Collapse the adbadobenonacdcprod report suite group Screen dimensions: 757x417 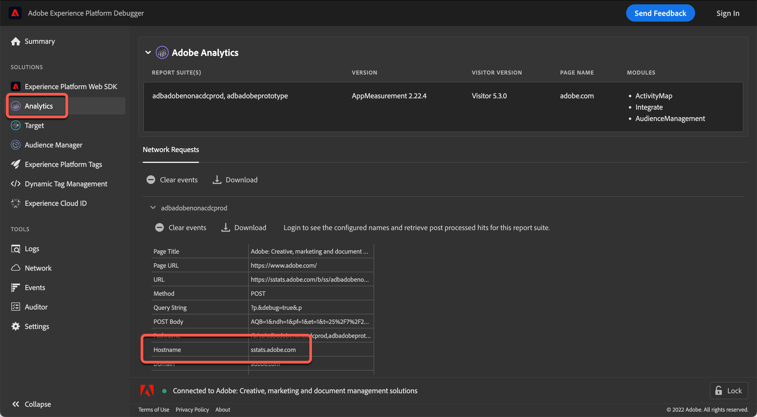click(x=153, y=208)
